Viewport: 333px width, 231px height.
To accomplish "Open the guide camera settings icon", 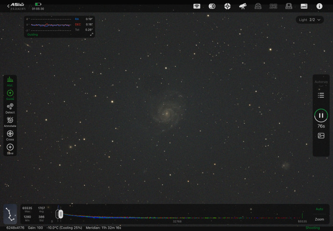I will 227,6.
